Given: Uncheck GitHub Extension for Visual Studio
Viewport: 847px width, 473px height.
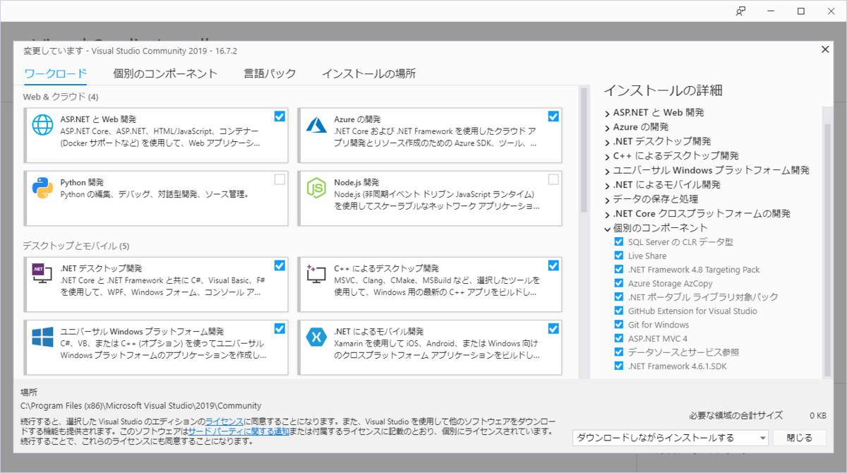Looking at the screenshot, I should (619, 311).
